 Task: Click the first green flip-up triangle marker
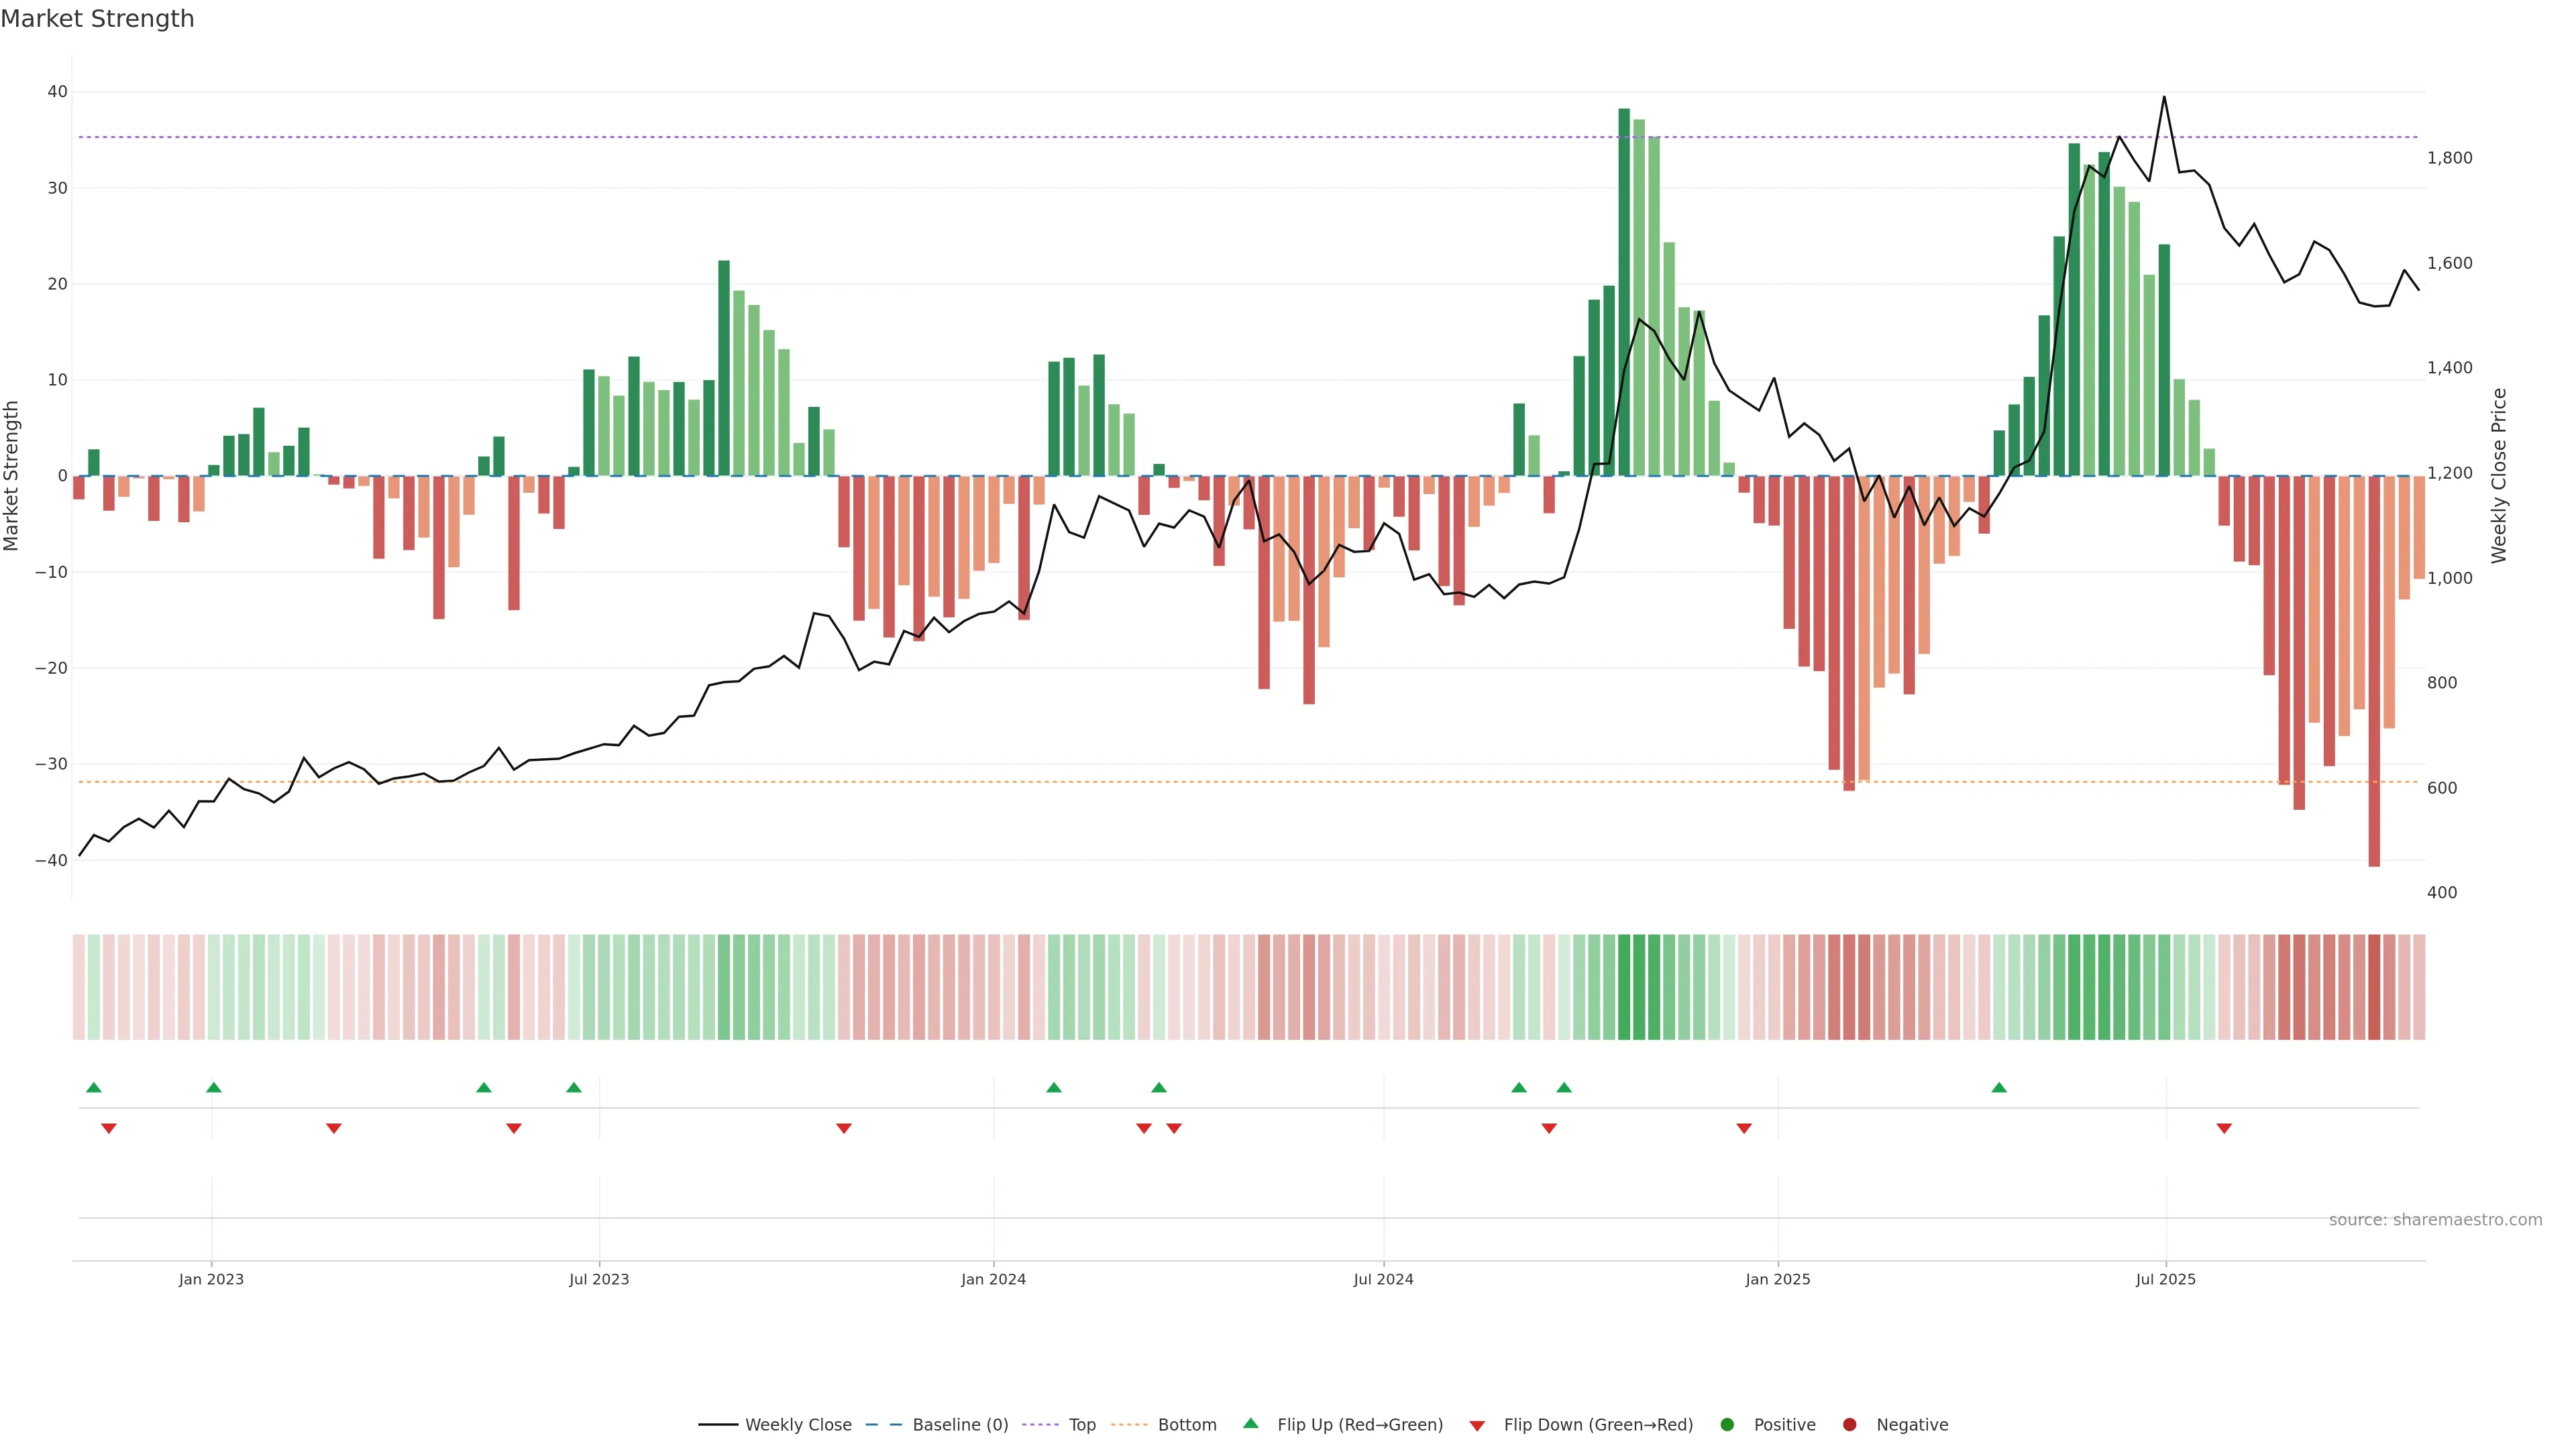click(x=94, y=1087)
